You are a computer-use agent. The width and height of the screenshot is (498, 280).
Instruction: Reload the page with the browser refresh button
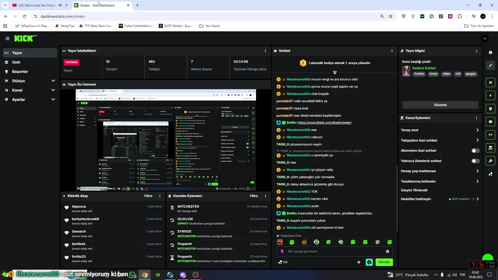24,16
